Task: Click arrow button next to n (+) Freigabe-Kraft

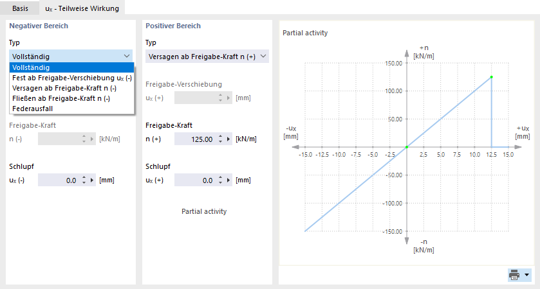Action: pos(229,139)
